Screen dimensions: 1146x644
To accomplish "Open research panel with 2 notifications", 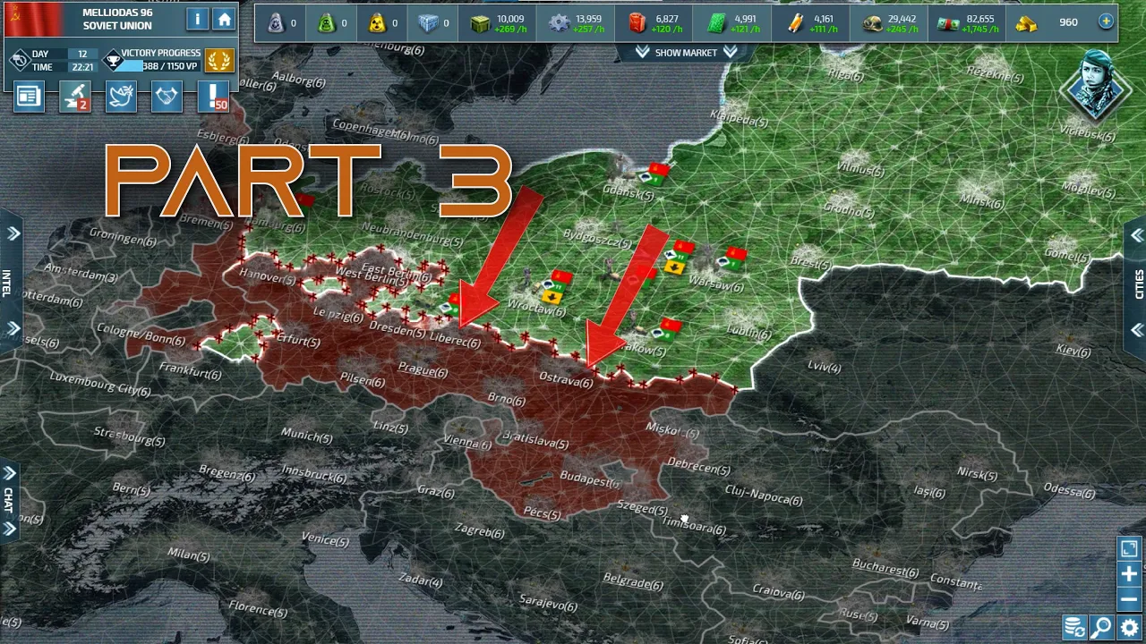I will point(75,97).
